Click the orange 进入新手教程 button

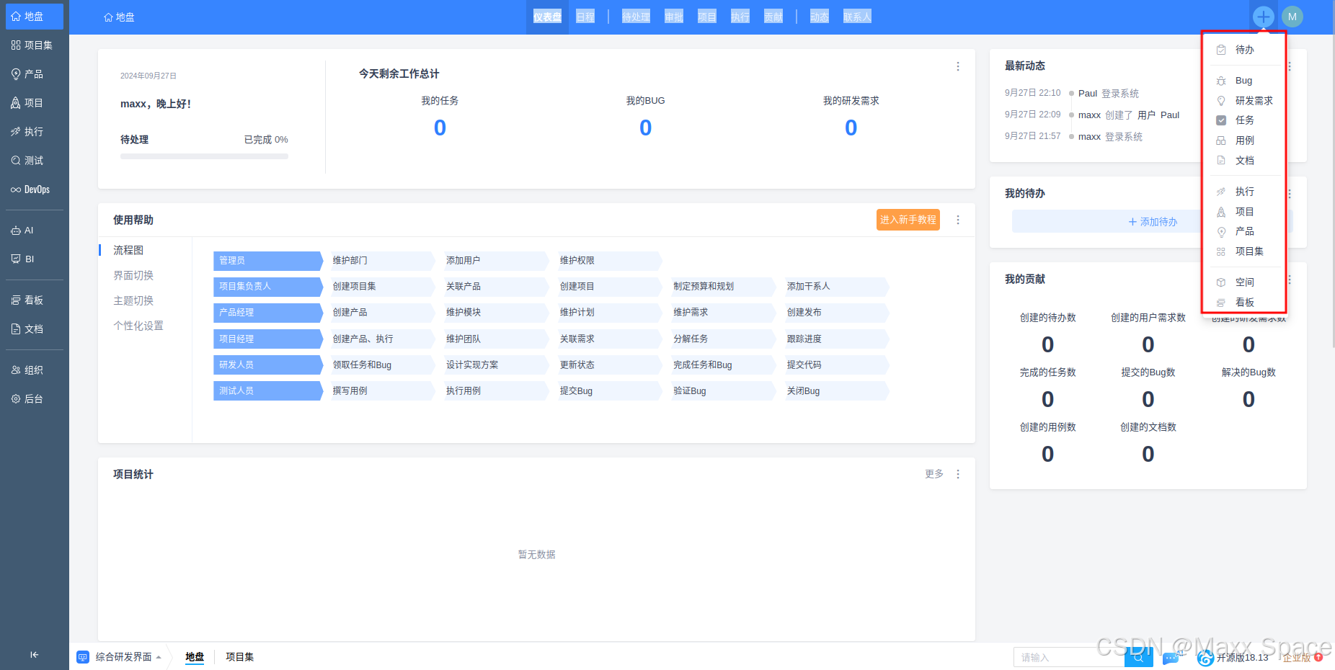908,220
